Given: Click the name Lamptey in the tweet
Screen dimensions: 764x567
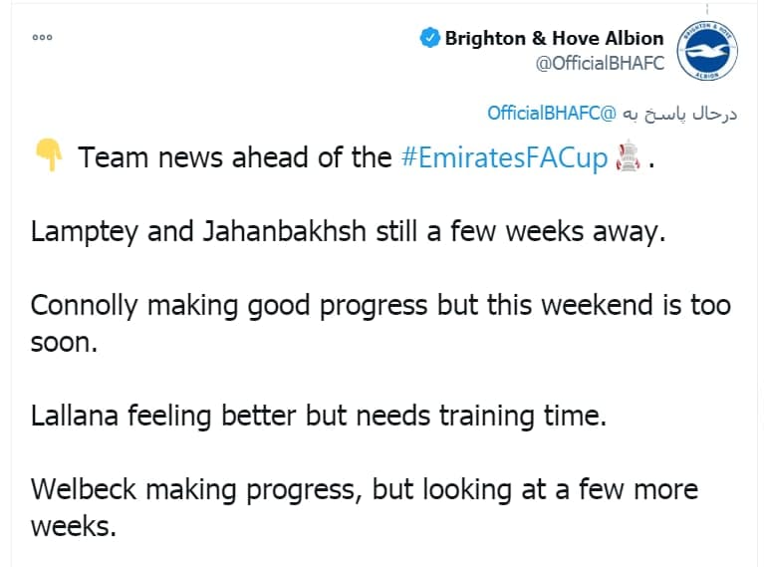Looking at the screenshot, I should coord(85,232).
